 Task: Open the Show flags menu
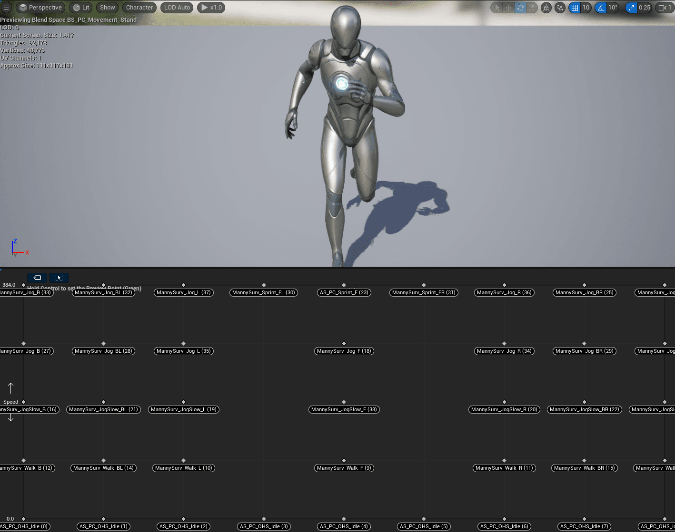click(107, 8)
